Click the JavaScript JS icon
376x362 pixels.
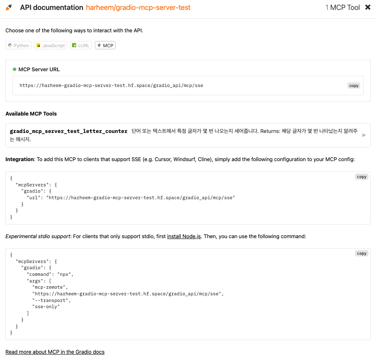(39, 45)
